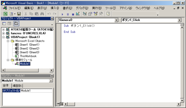Viewport: 186px width, 108px height.
Task: Click Procedure View button at code bottom
Action: [58, 104]
